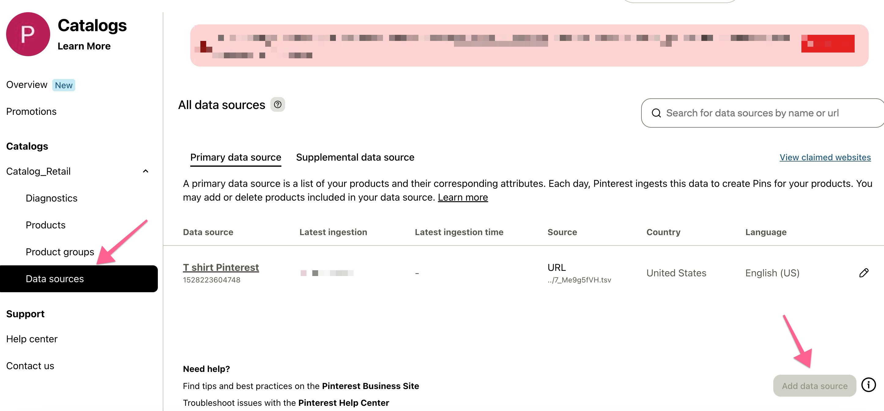Click the info icon next to Add data source
The width and height of the screenshot is (884, 411).
click(x=869, y=385)
